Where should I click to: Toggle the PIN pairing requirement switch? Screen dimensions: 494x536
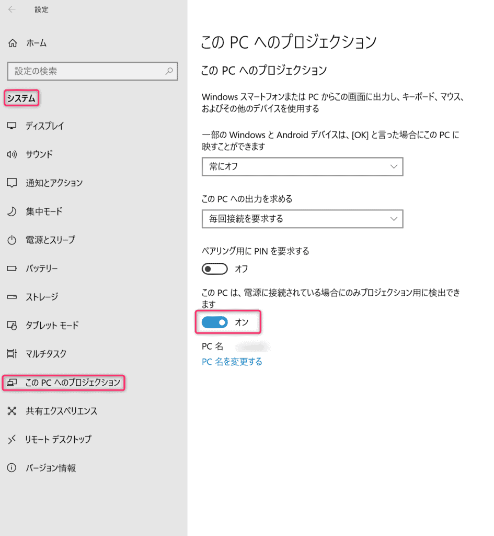click(215, 269)
